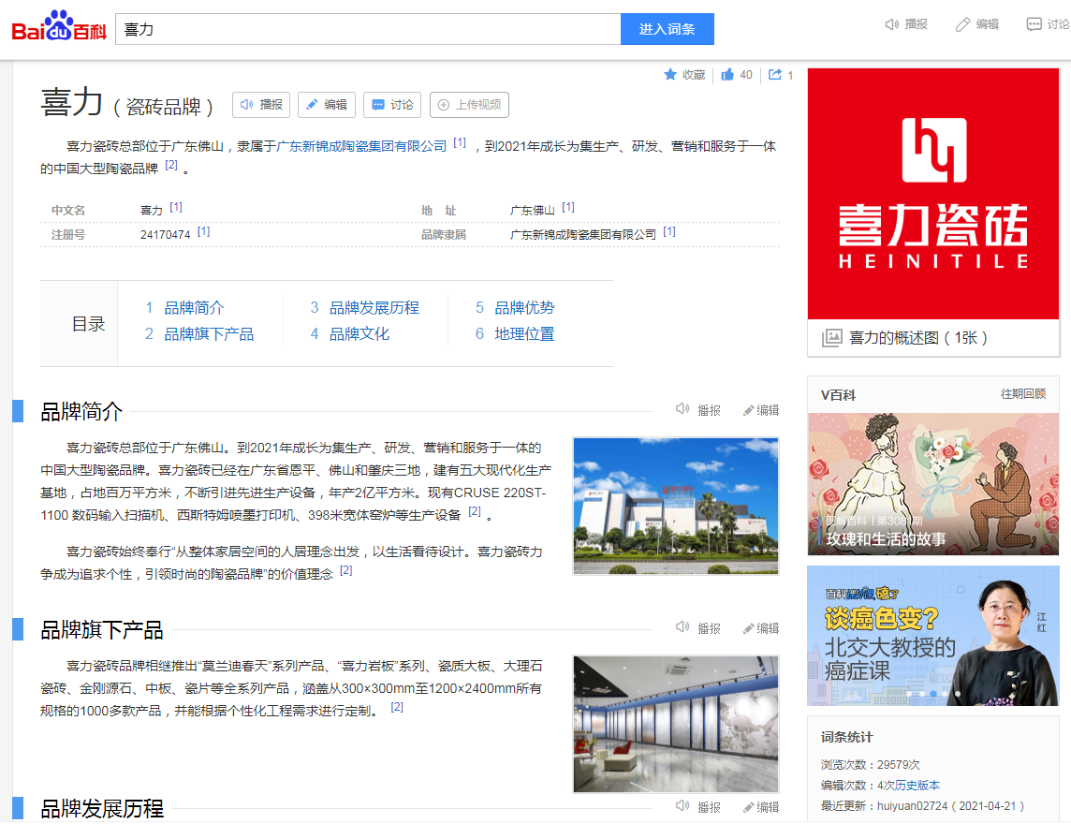Jump to 地理位置 in the contents

524,334
